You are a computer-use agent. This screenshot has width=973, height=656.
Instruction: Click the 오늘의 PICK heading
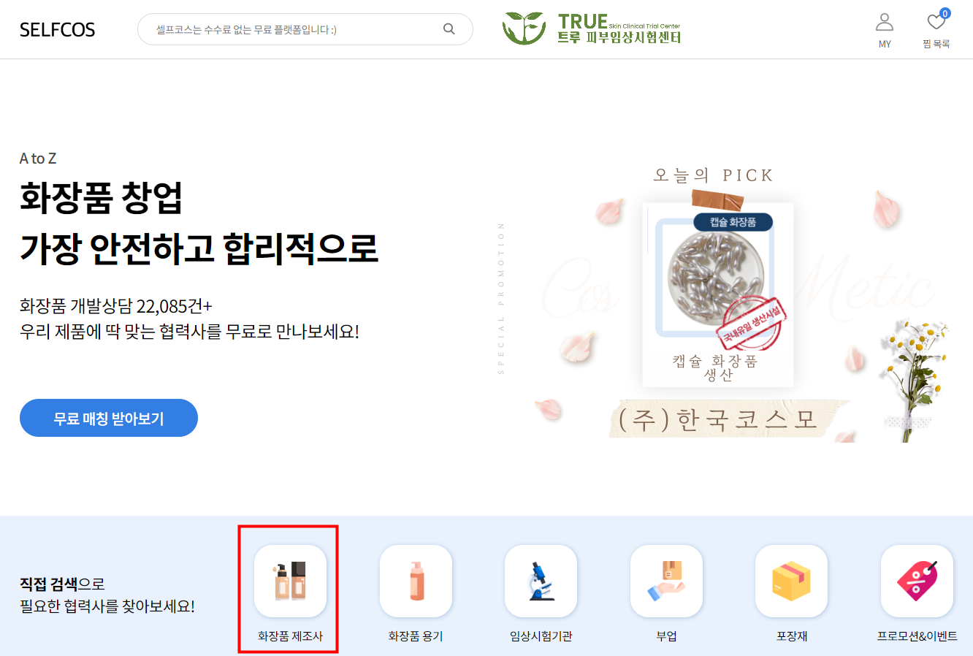(x=713, y=175)
